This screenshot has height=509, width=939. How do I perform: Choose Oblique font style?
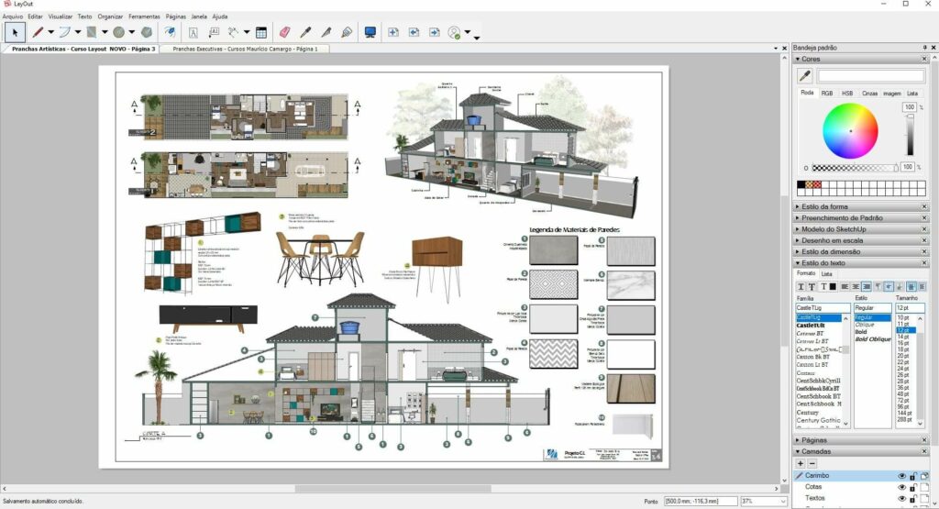click(x=865, y=325)
